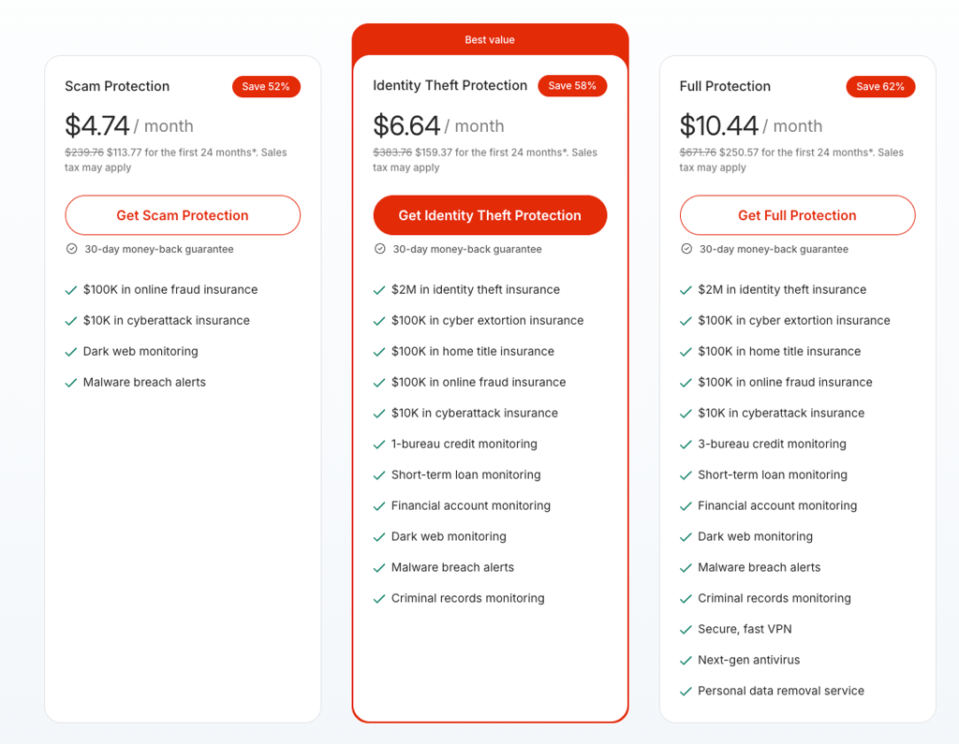Click the Best value banner
The image size is (959, 744).
coord(490,39)
